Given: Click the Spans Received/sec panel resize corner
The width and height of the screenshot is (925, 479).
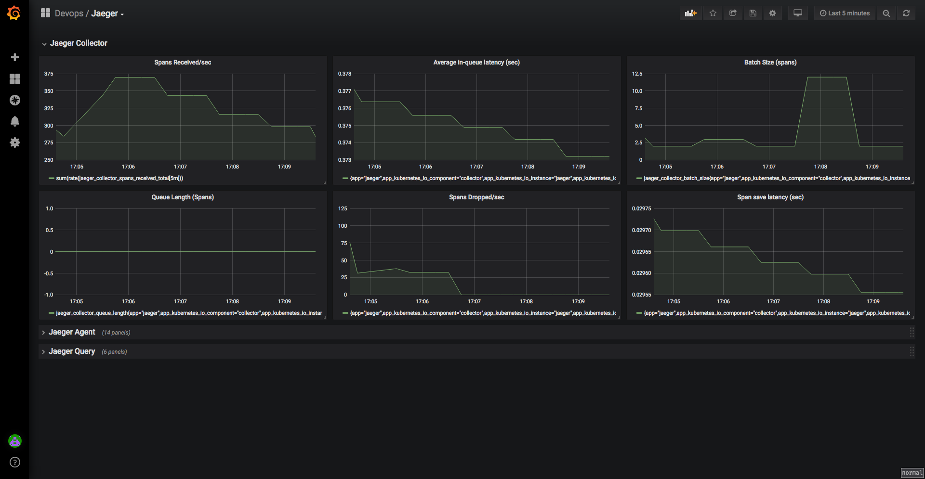Looking at the screenshot, I should coord(325,183).
